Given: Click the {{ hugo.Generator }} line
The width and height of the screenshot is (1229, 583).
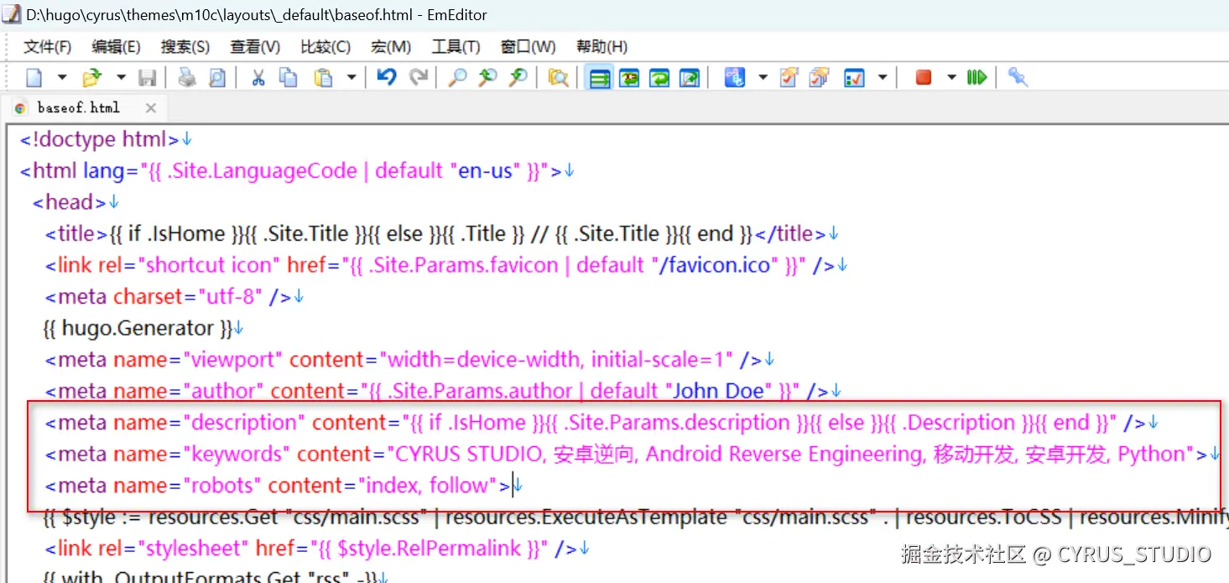Looking at the screenshot, I should pos(143,328).
